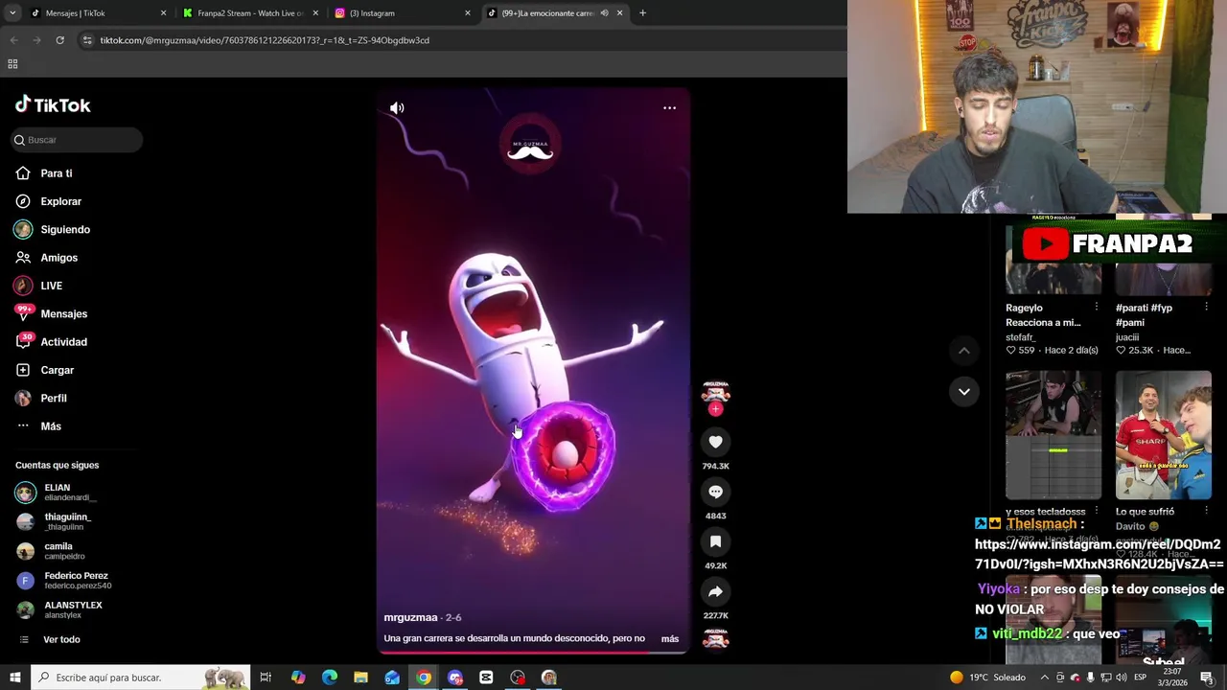Save the video with the bookmark icon

click(715, 541)
